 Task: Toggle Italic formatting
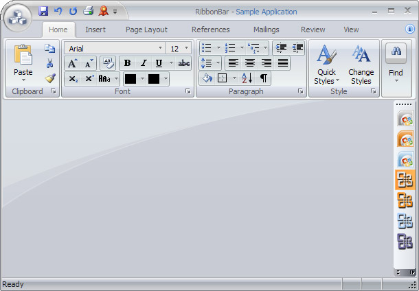[144, 63]
